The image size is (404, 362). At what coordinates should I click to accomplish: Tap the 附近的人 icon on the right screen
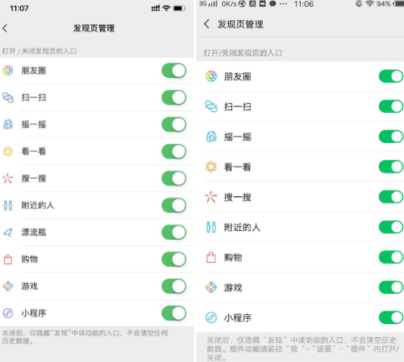211,227
